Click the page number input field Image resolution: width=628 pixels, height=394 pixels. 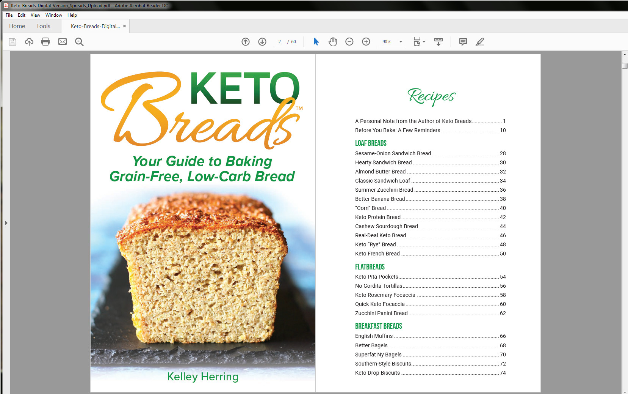tap(280, 42)
